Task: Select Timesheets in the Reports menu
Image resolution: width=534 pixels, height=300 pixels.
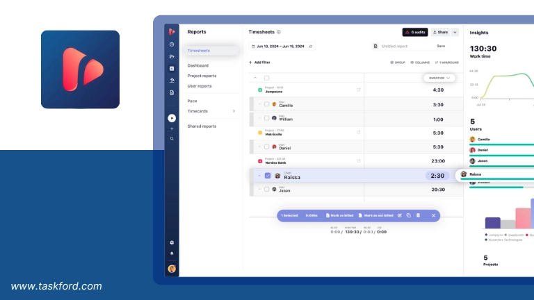Action: tap(211, 51)
